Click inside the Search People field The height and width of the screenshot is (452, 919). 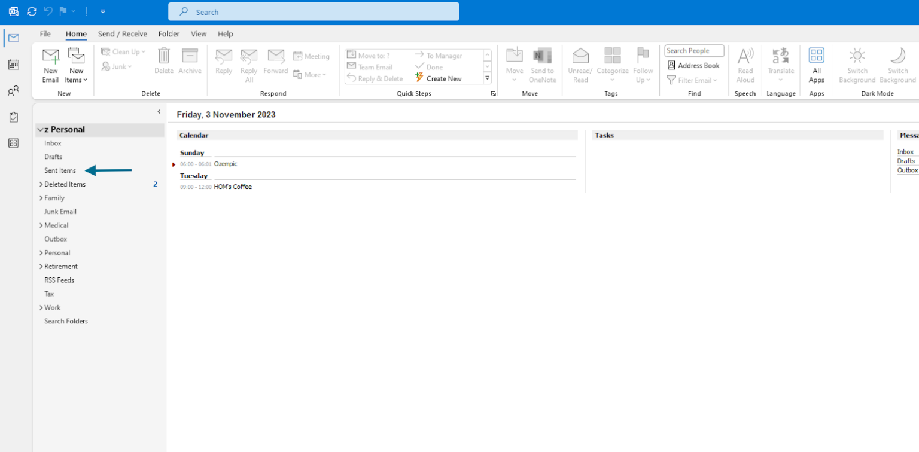coord(693,50)
